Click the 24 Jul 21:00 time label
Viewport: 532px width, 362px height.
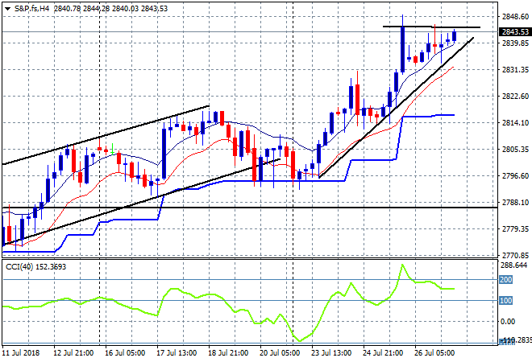[x=383, y=353]
